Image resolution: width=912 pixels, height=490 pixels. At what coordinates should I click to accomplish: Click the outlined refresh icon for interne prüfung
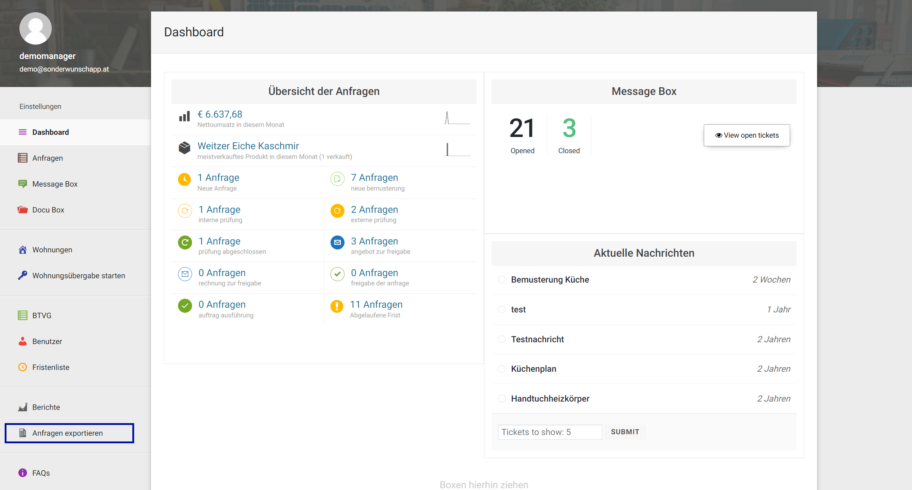[185, 211]
